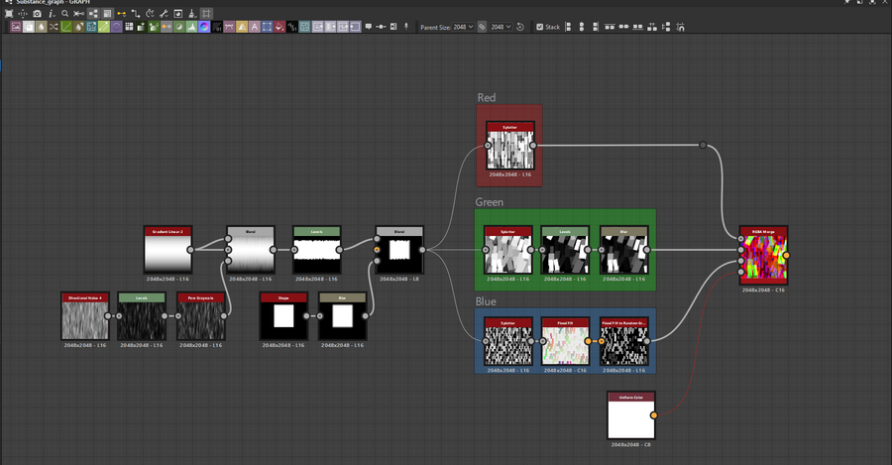
Task: Click the camera screenshot icon in toolbar
Action: pos(37,14)
